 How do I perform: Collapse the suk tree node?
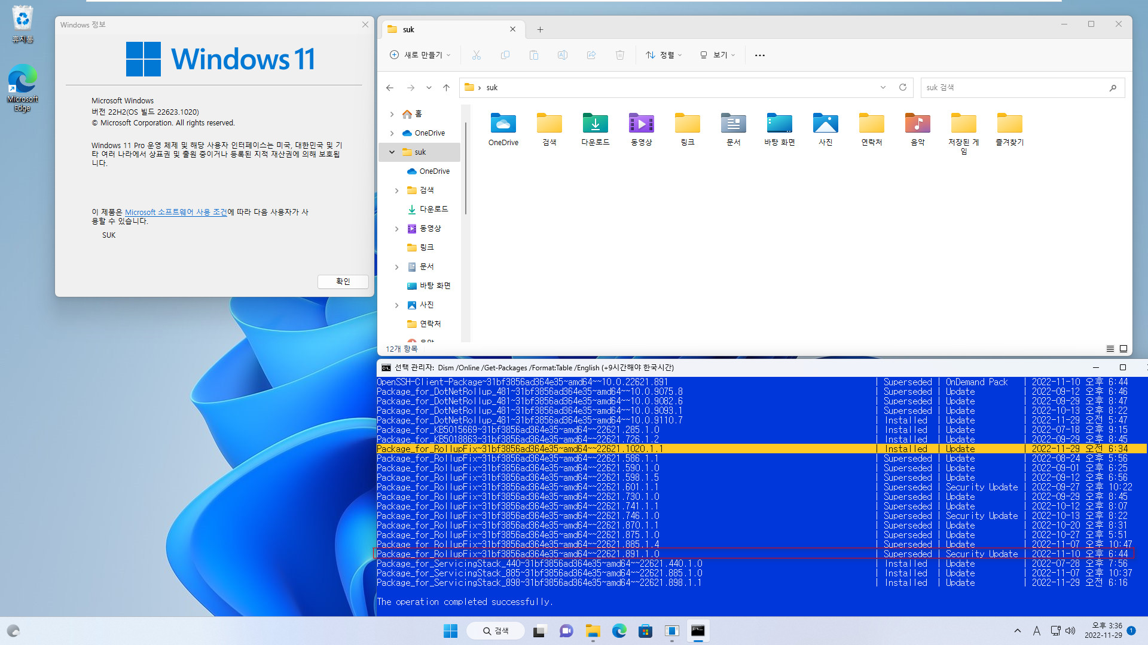click(392, 152)
